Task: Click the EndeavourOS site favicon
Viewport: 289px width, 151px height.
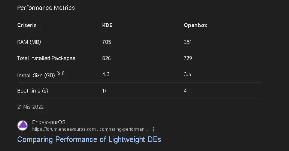Action: click(x=22, y=126)
